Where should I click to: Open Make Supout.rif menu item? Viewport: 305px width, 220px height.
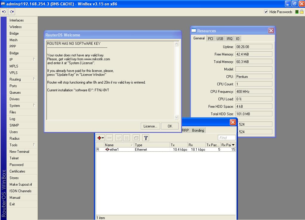point(22,184)
